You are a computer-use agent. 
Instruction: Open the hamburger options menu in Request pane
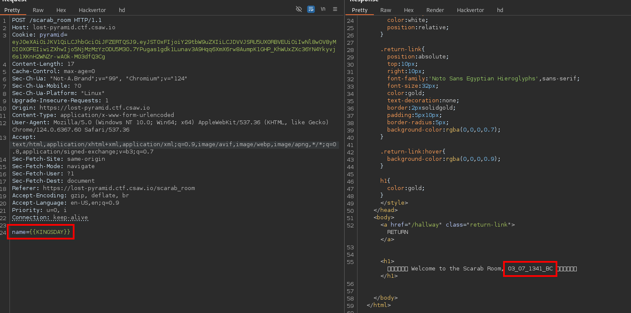[x=335, y=9]
